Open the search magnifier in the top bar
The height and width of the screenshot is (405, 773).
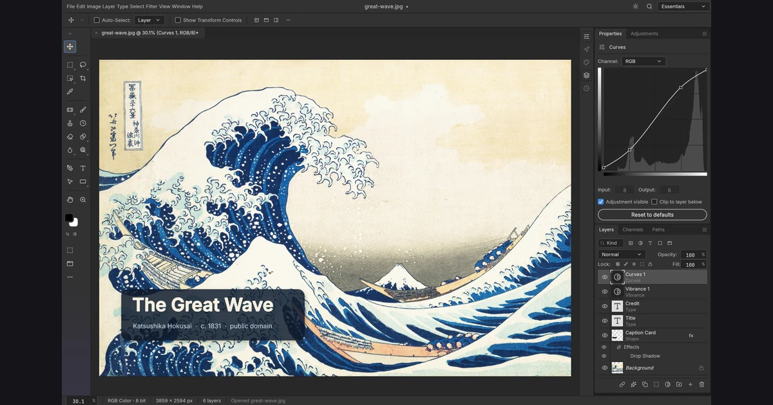click(649, 6)
